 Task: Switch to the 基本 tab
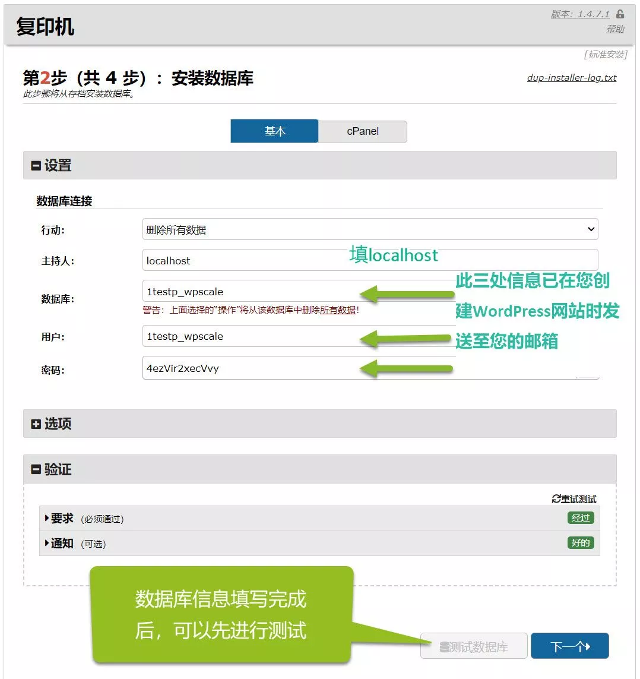[x=274, y=131]
